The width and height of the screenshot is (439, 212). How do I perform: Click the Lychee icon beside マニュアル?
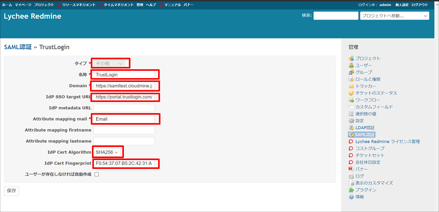point(161,5)
